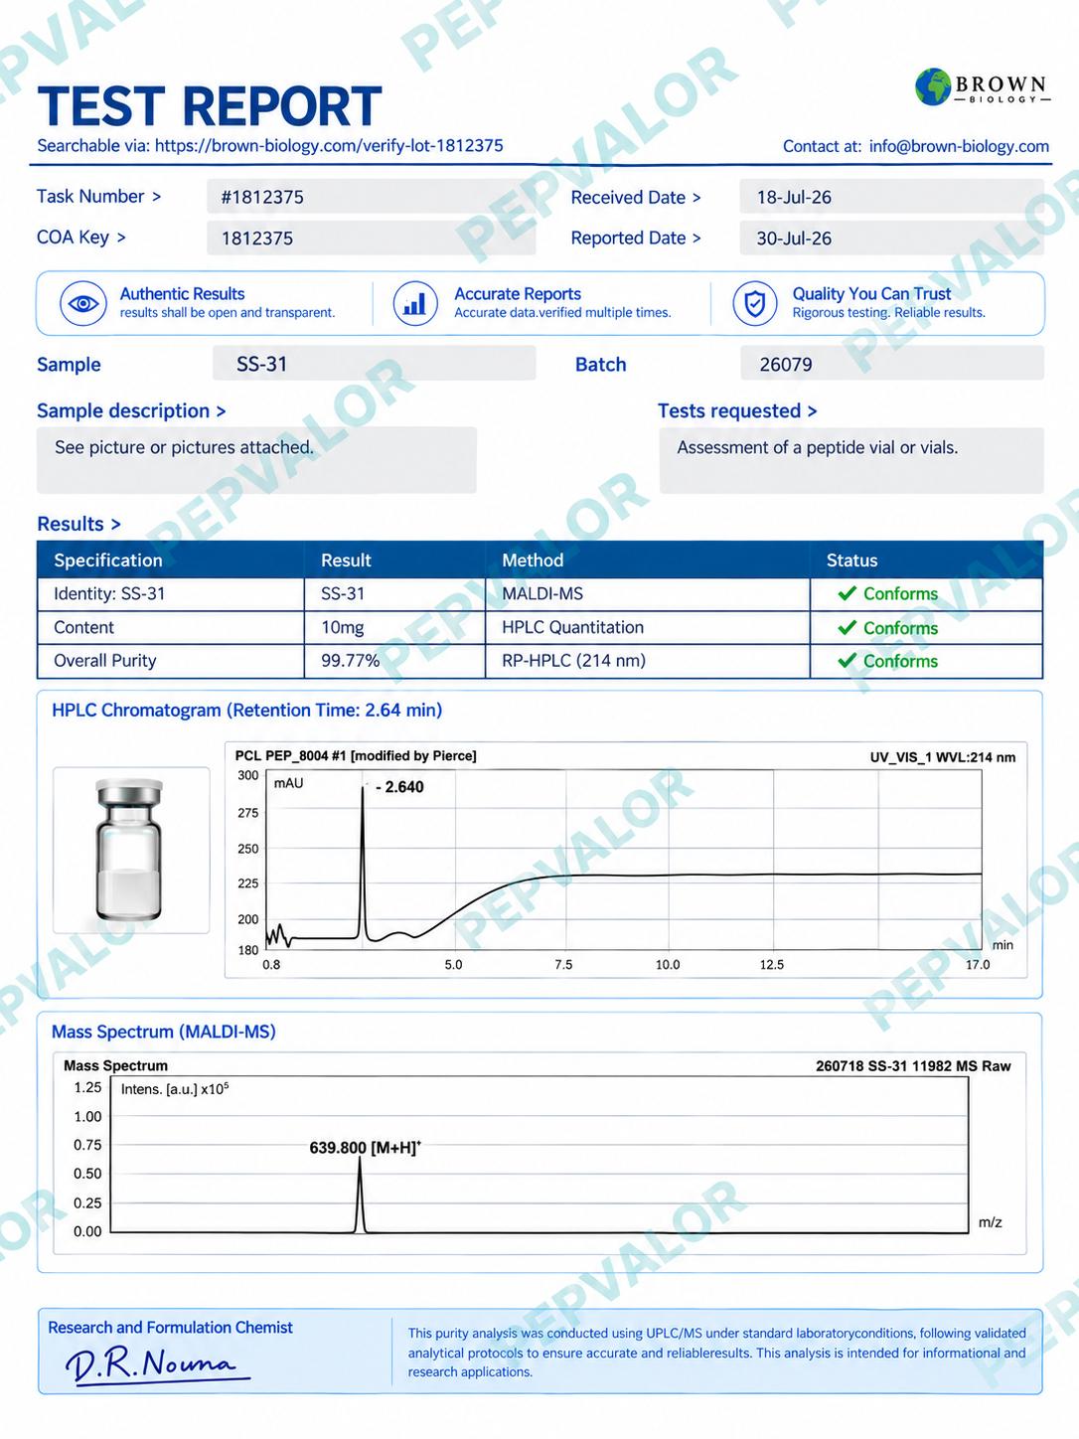Click the 'Identity: SS-31' cell

(171, 594)
